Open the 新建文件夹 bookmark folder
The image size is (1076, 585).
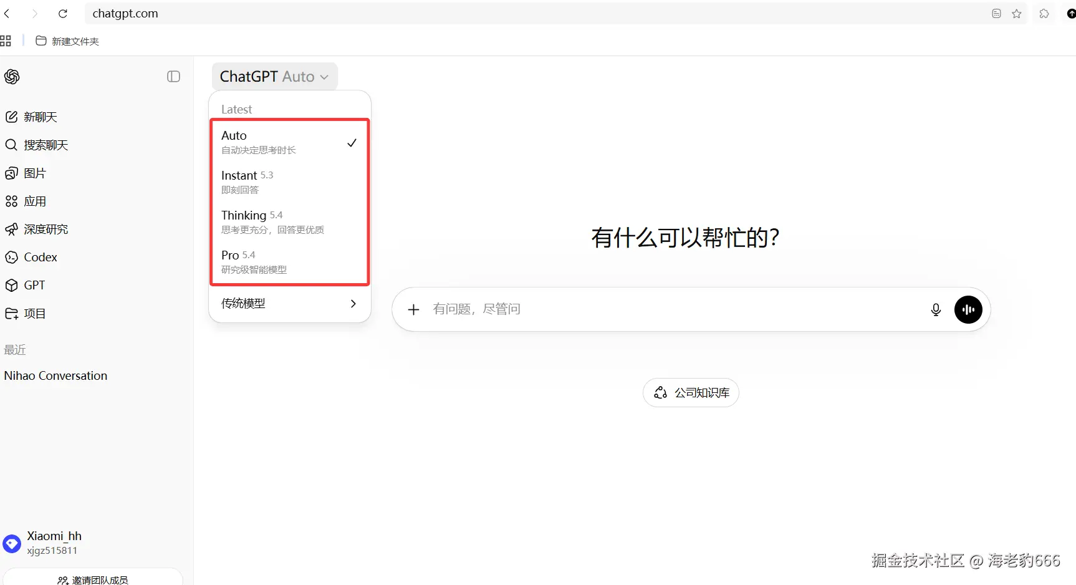click(67, 41)
